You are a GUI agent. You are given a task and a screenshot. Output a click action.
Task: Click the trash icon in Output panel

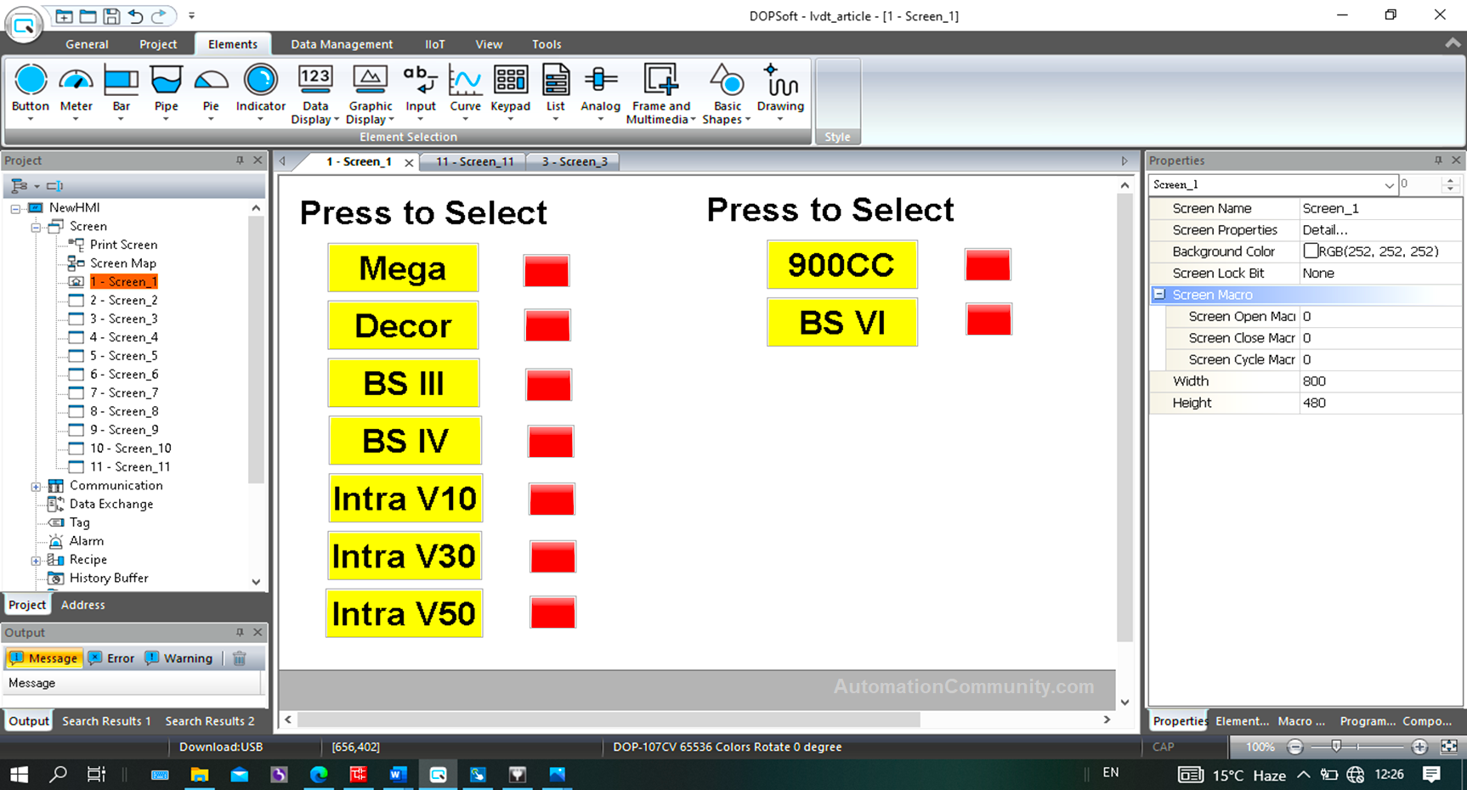coord(240,657)
